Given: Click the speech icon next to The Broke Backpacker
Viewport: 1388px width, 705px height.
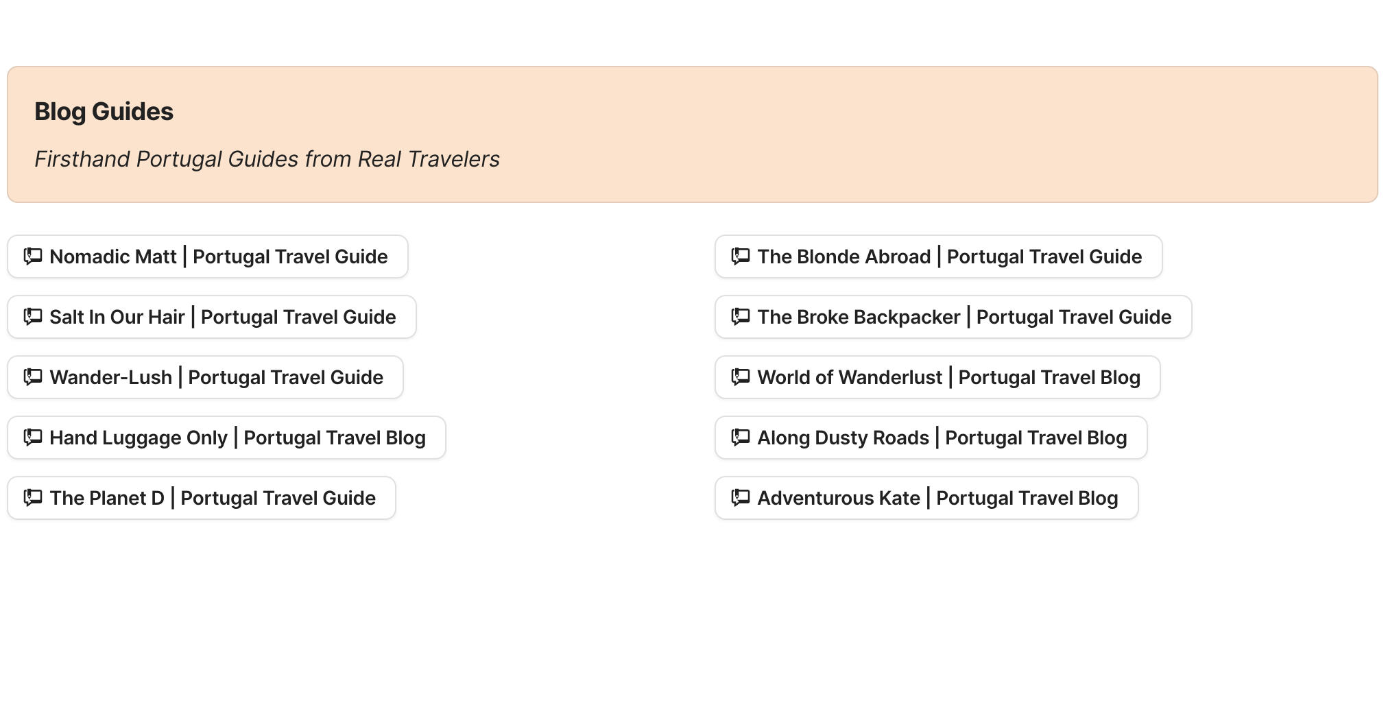Looking at the screenshot, I should [x=739, y=317].
